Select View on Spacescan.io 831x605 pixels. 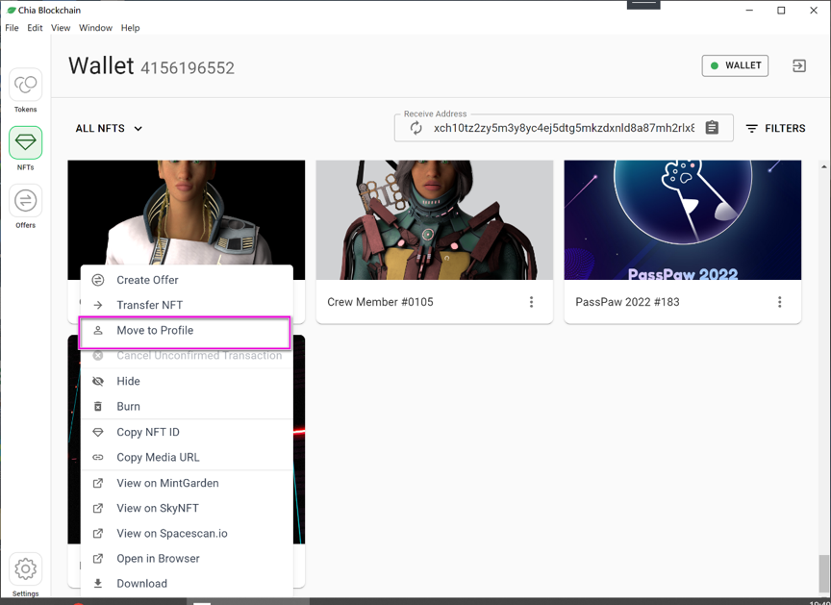pyautogui.click(x=187, y=533)
